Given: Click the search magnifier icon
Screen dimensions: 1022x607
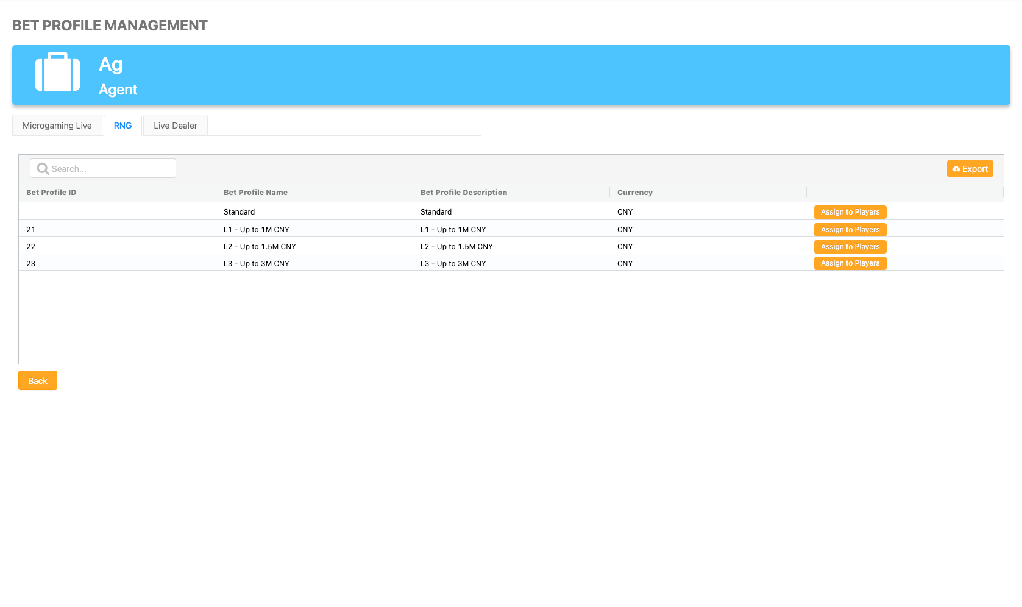Looking at the screenshot, I should (43, 169).
